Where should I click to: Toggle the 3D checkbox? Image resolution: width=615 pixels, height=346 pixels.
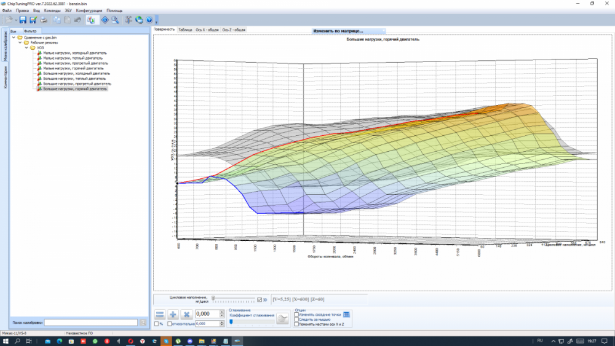click(x=260, y=300)
